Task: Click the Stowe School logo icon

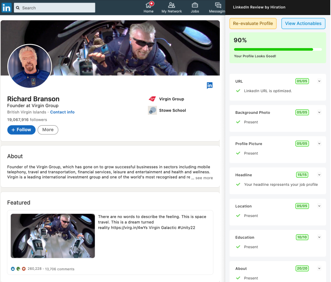Action: [x=152, y=110]
